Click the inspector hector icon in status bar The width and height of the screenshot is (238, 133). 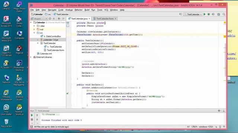coord(220,127)
